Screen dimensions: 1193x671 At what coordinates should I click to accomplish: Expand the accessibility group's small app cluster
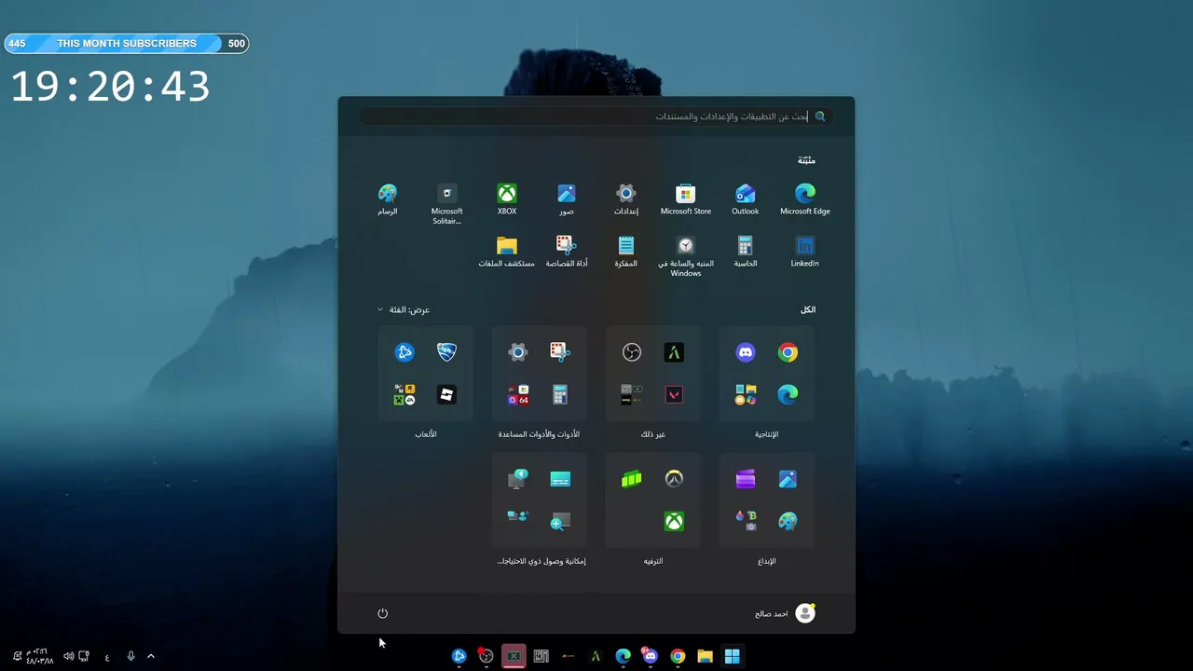(518, 516)
